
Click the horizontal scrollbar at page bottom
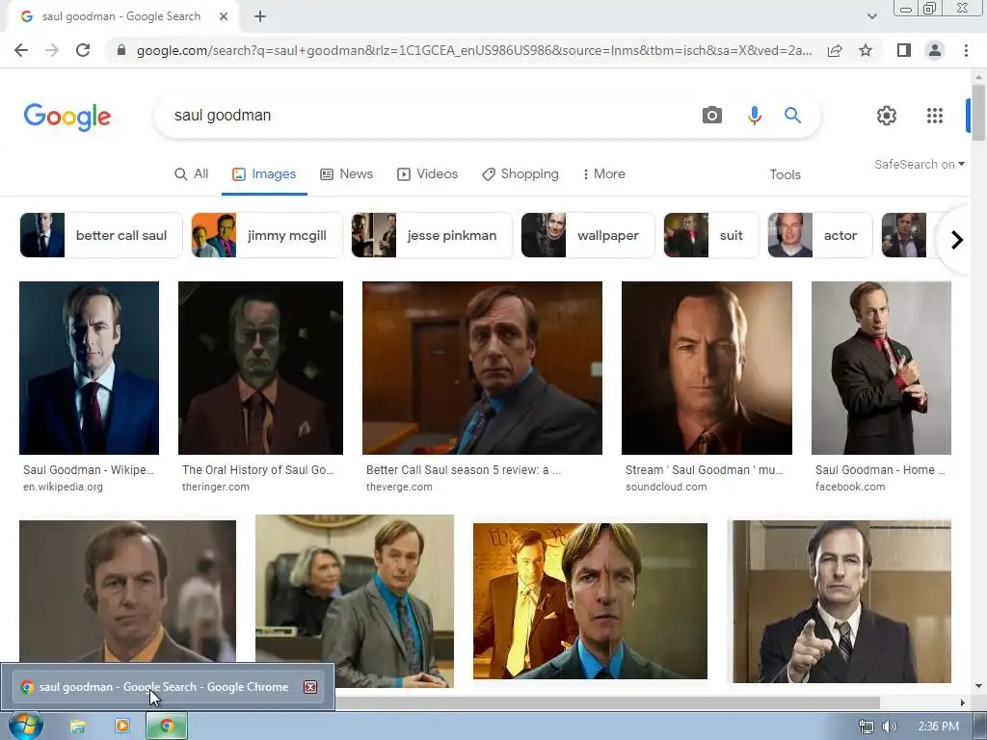pyautogui.click(x=607, y=702)
